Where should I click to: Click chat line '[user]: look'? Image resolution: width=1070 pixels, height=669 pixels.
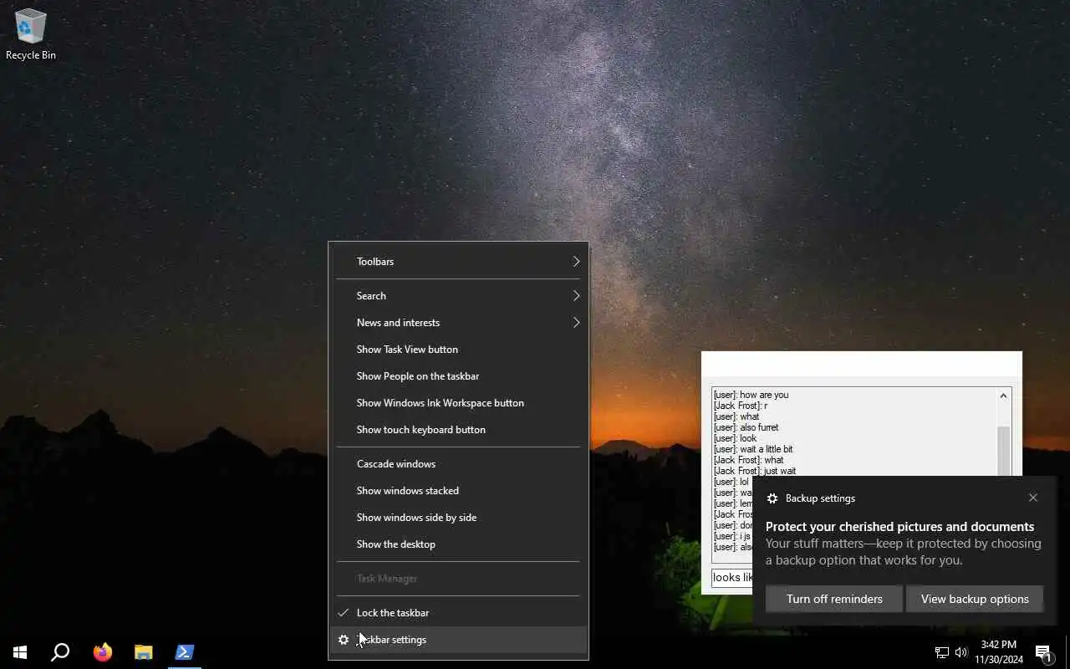click(735, 438)
